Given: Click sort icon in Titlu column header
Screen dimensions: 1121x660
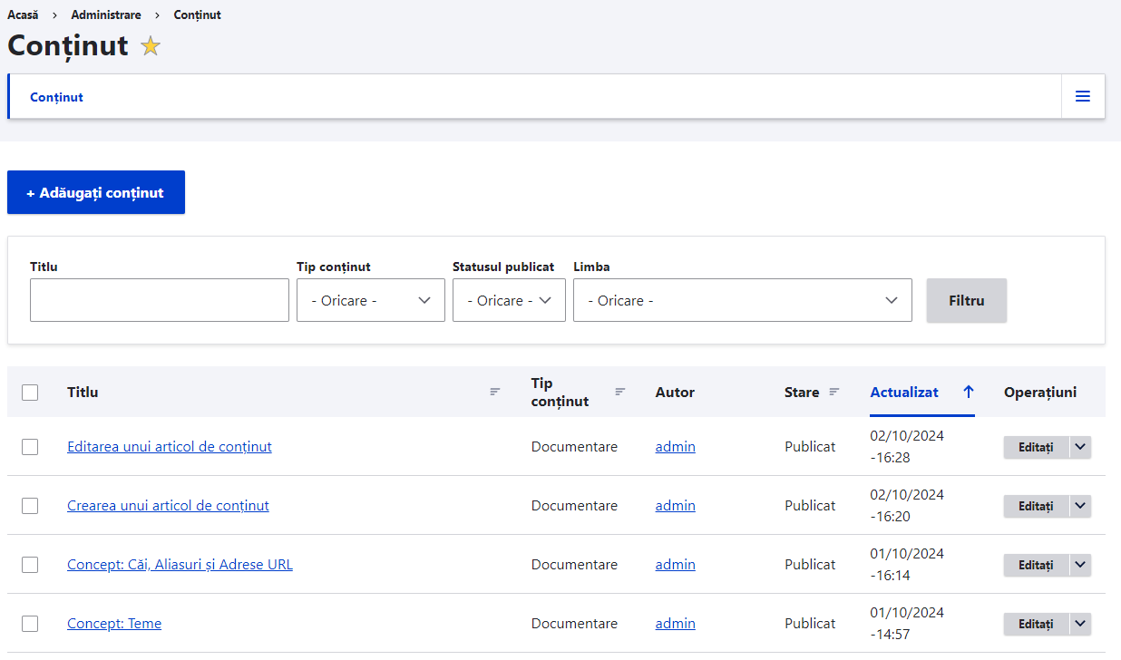Looking at the screenshot, I should pos(495,392).
